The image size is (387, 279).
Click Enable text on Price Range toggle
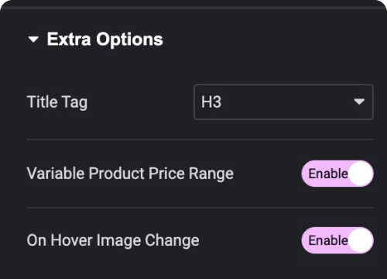point(328,174)
